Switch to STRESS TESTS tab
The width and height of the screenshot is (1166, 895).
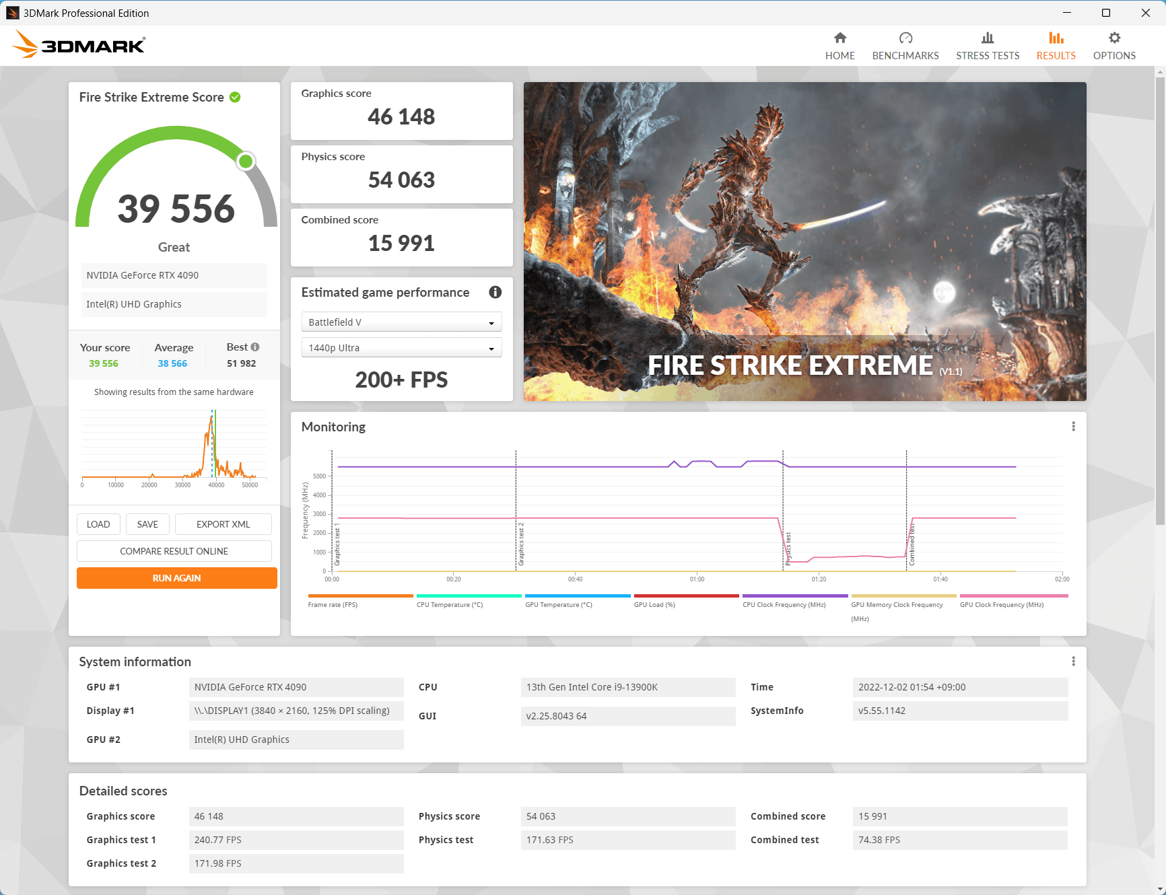[x=988, y=46]
